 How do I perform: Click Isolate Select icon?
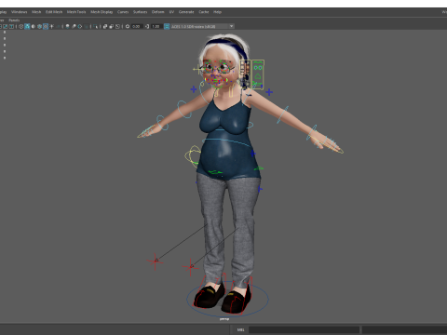(95, 26)
